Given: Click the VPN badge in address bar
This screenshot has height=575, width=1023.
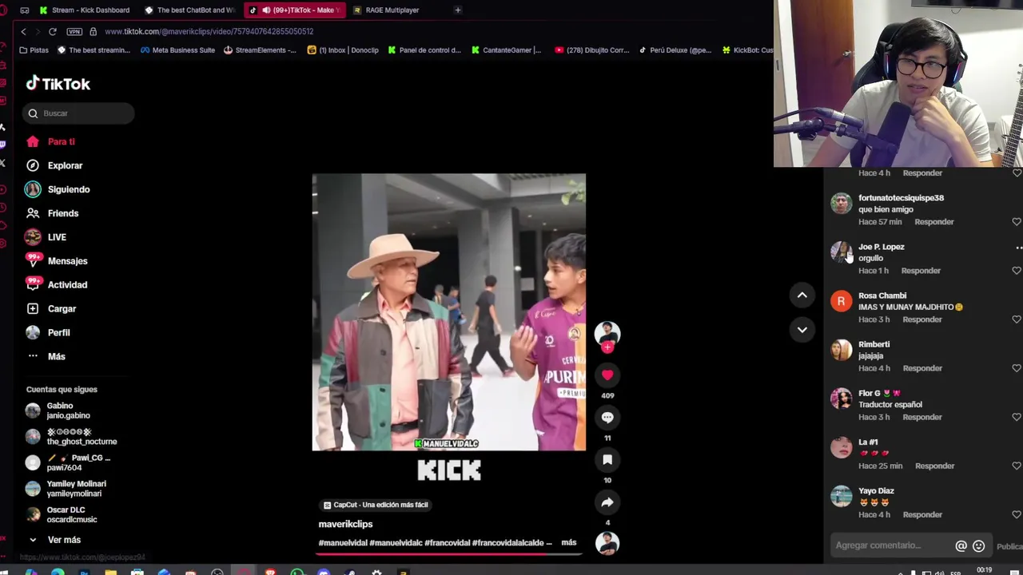Looking at the screenshot, I should (74, 31).
